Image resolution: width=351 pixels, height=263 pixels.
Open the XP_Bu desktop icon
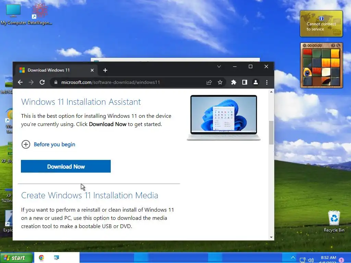(7, 152)
